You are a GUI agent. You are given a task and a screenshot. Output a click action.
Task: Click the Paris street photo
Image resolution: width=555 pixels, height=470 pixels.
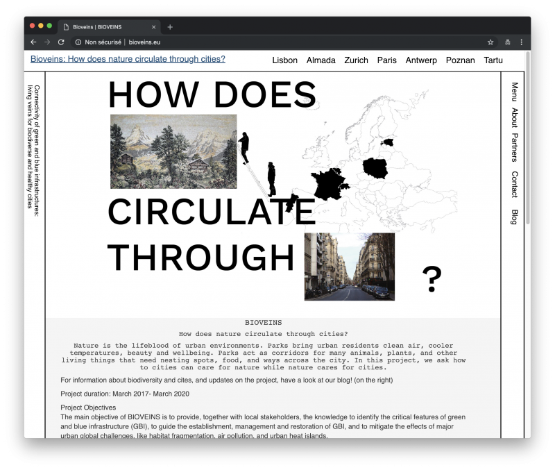[x=349, y=267]
